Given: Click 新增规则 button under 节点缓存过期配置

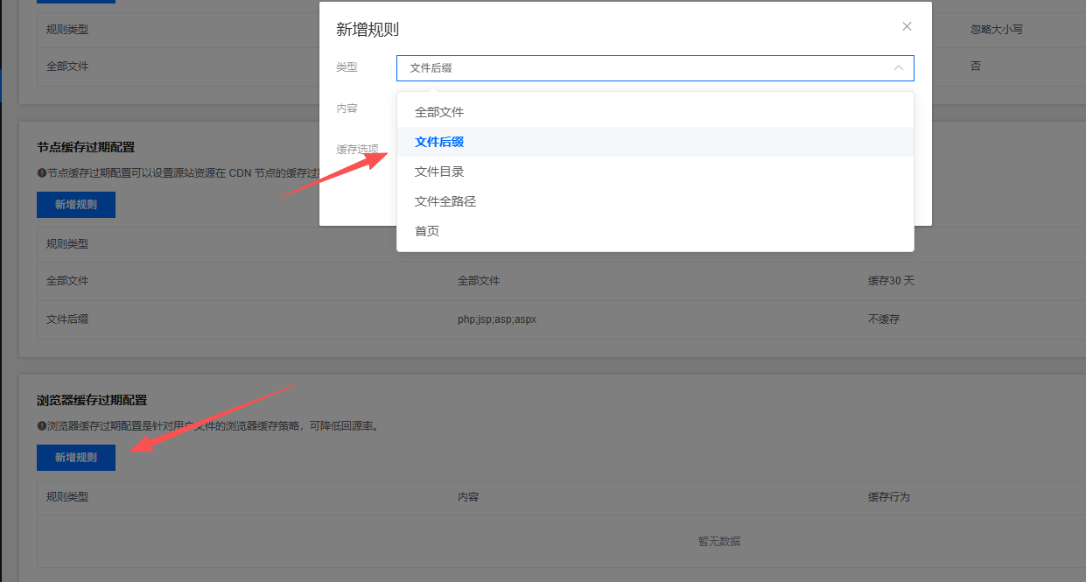Looking at the screenshot, I should pyautogui.click(x=76, y=205).
